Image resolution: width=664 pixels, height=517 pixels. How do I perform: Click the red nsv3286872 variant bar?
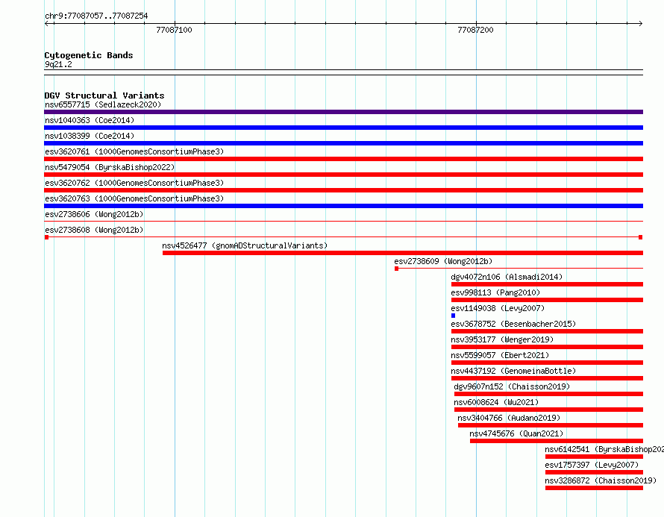click(594, 488)
